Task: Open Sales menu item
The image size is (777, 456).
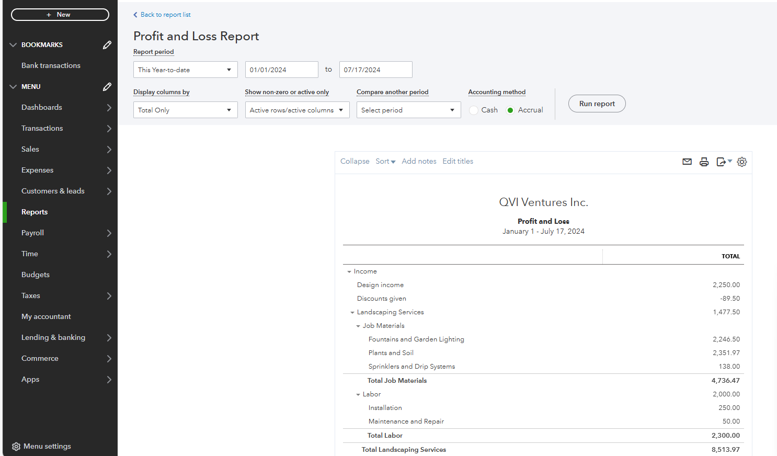Action: coord(30,149)
